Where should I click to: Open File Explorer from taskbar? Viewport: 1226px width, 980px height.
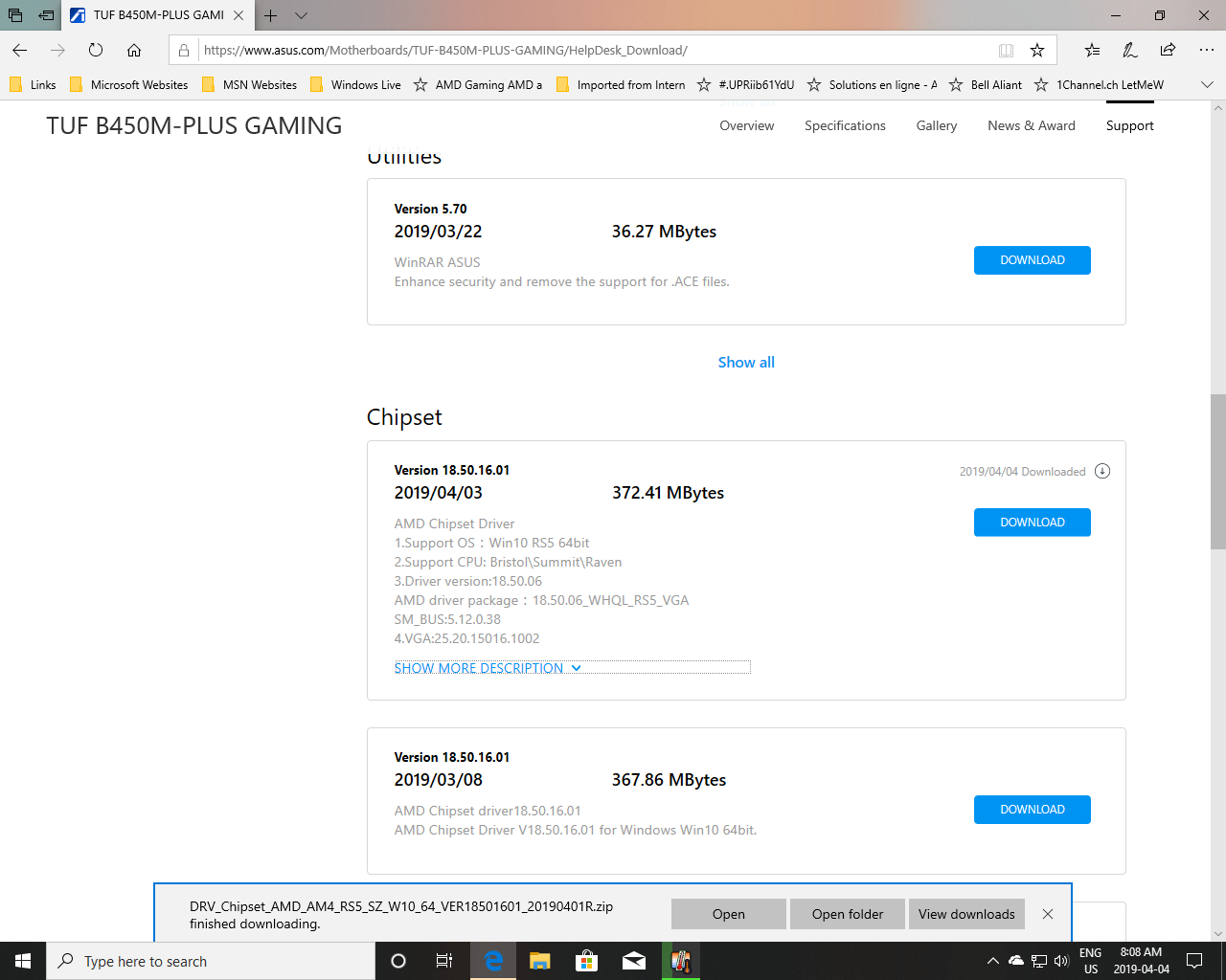540,961
